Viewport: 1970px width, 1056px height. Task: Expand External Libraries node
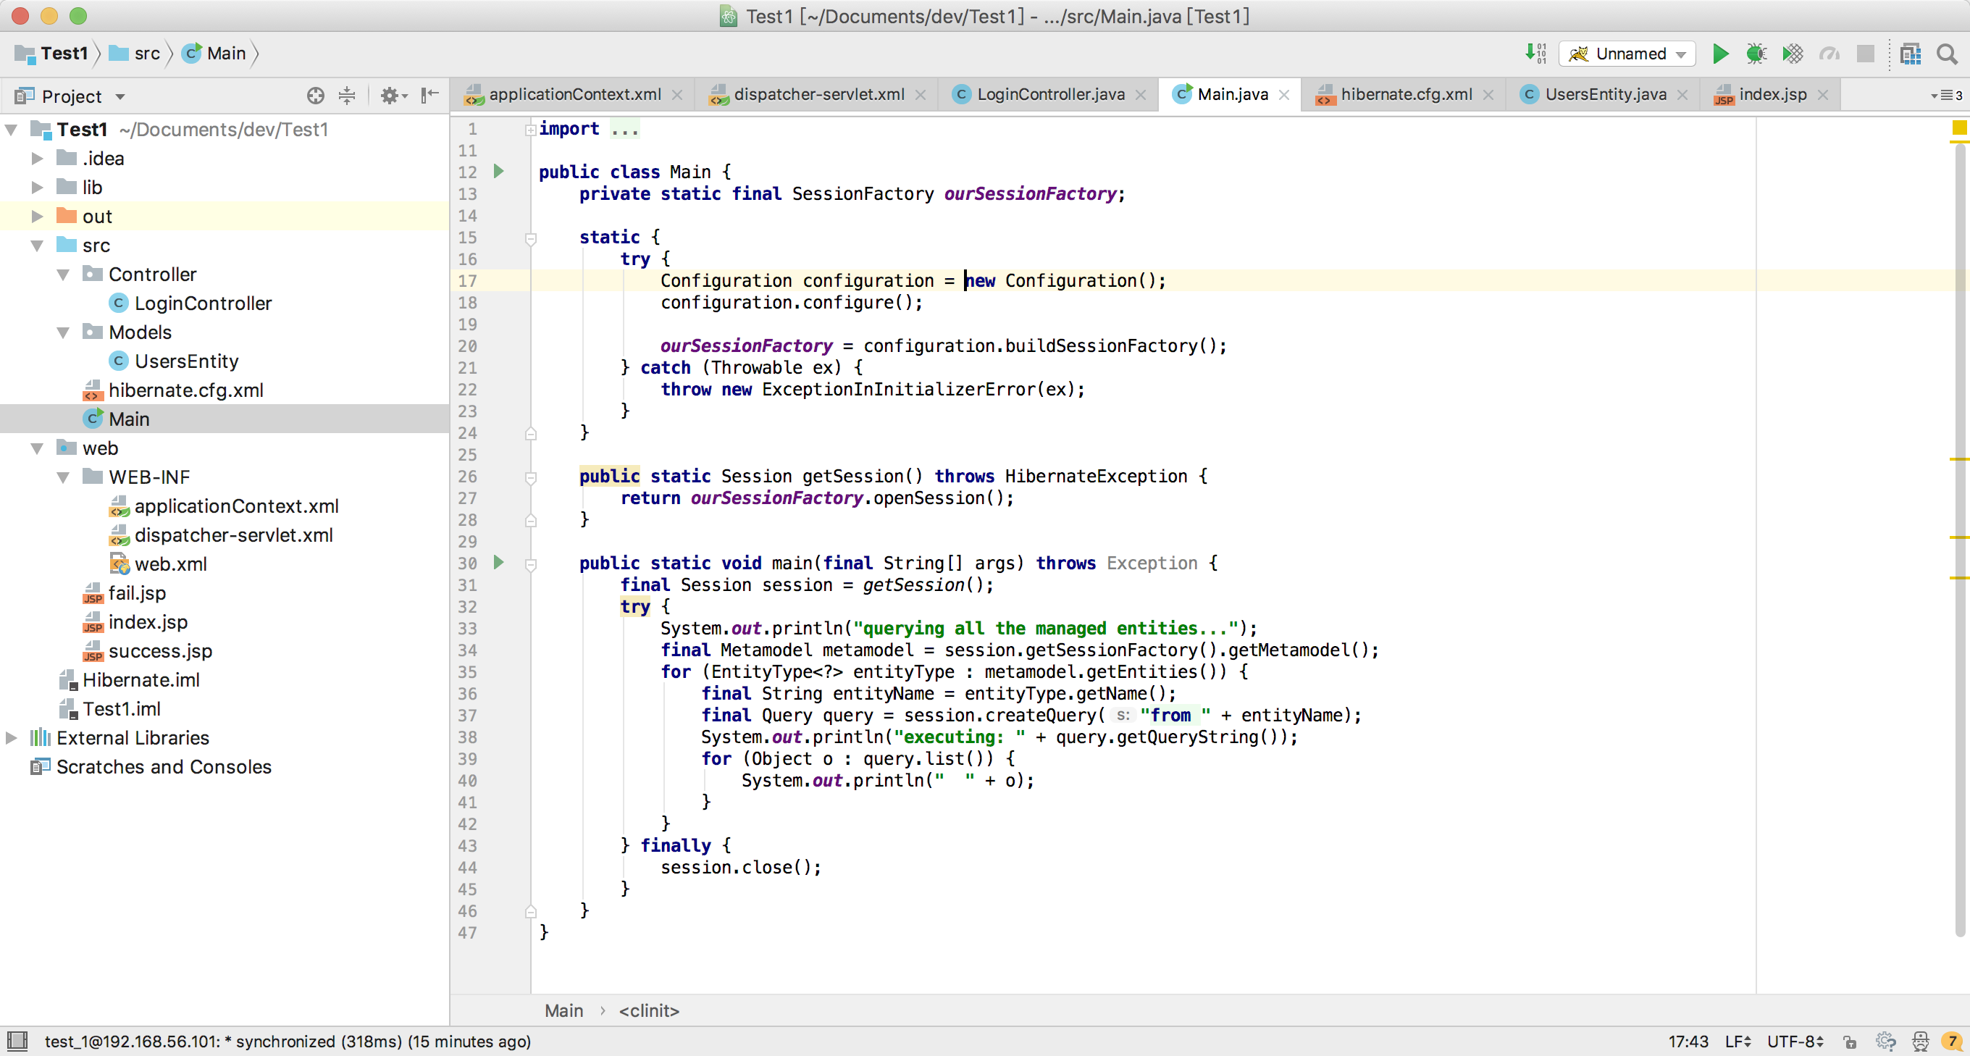point(12,738)
